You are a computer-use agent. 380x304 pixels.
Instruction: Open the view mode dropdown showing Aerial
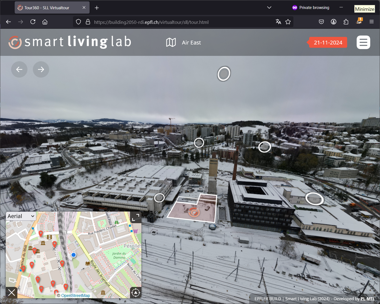tap(21, 216)
